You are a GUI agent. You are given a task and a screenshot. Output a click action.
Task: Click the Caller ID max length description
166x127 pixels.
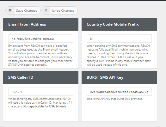[40, 103]
